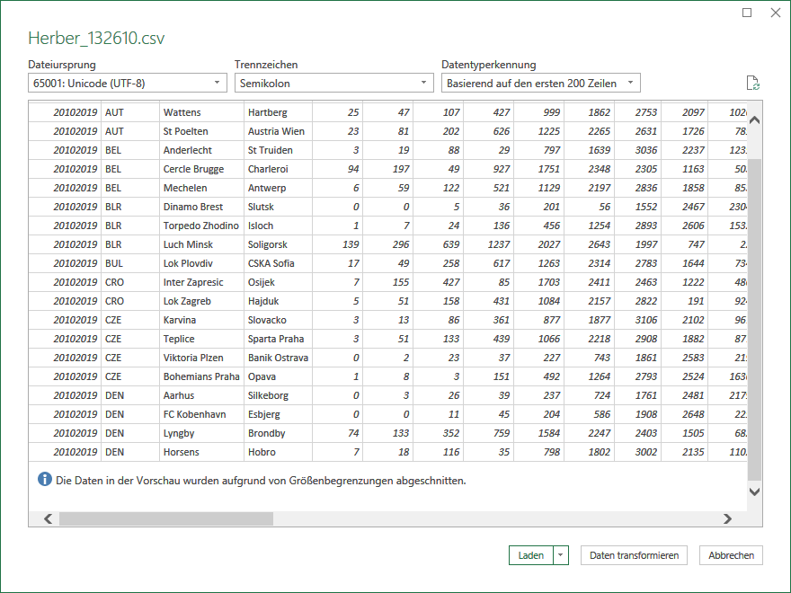Select the Lok Zagreb cell
Screen dimensions: 791x593
click(201, 301)
